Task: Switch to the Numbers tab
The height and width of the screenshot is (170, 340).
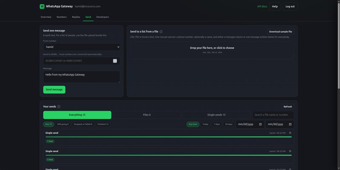Action: 62,17
